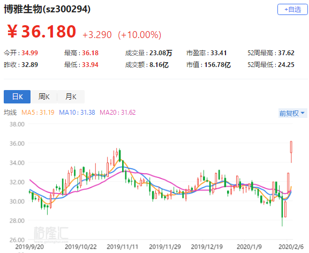Click the y-axis label 38.00
The height and width of the screenshot is (253, 309).
pyautogui.click(x=17, y=124)
